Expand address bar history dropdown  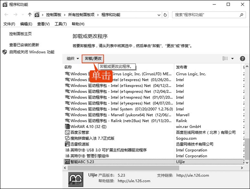159,15
